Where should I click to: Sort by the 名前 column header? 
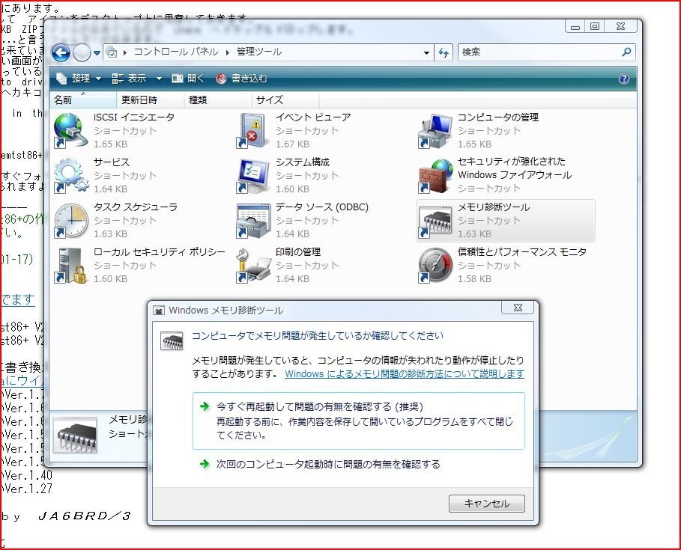tap(82, 100)
